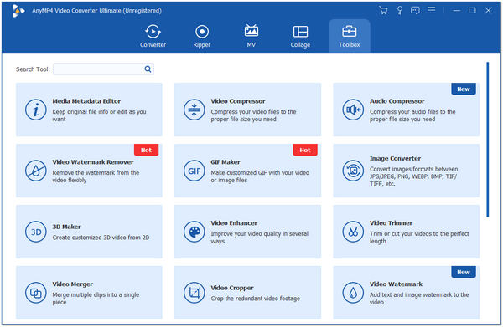Screen dimensions: 503x327
Task: Click the search magnifier button
Action: coord(148,69)
